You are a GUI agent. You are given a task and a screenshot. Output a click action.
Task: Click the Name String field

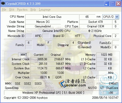coord(72,31)
